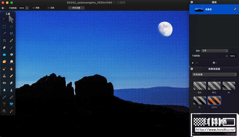Image resolution: width=239 pixels, height=137 pixels.
Task: Open the tool options gear menu
Action: 3,8
